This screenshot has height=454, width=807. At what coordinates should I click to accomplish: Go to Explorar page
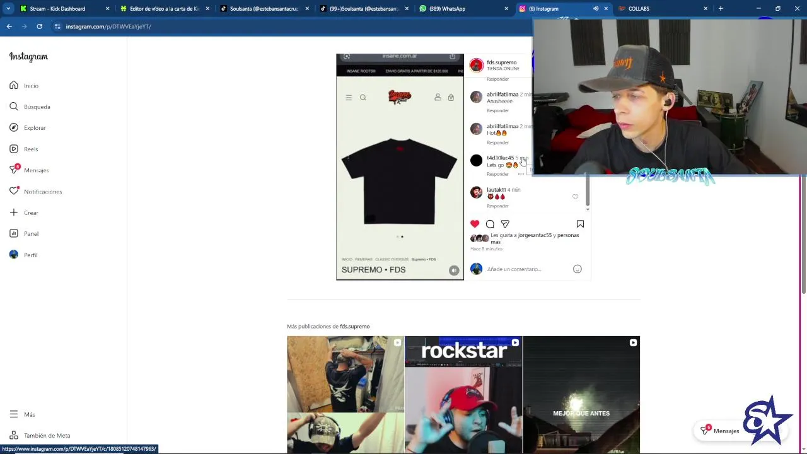(x=28, y=128)
